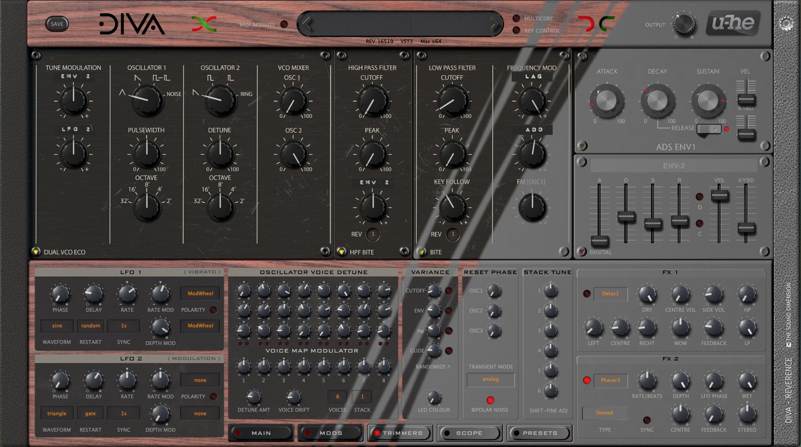801x447 pixels.
Task: Switch to the MODS tab
Action: click(331, 433)
